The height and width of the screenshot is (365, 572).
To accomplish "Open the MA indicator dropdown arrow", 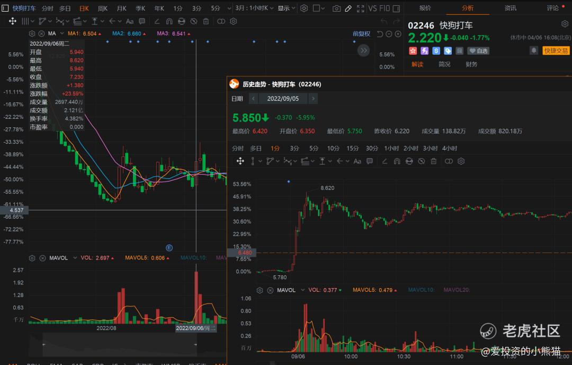I will 62,33.
